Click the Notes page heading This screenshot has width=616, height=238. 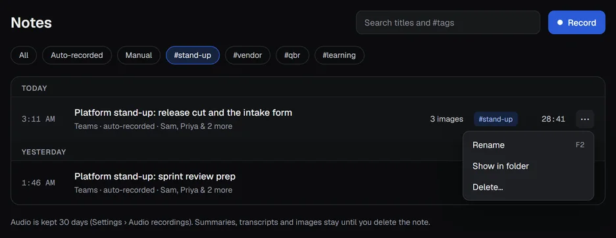(31, 22)
